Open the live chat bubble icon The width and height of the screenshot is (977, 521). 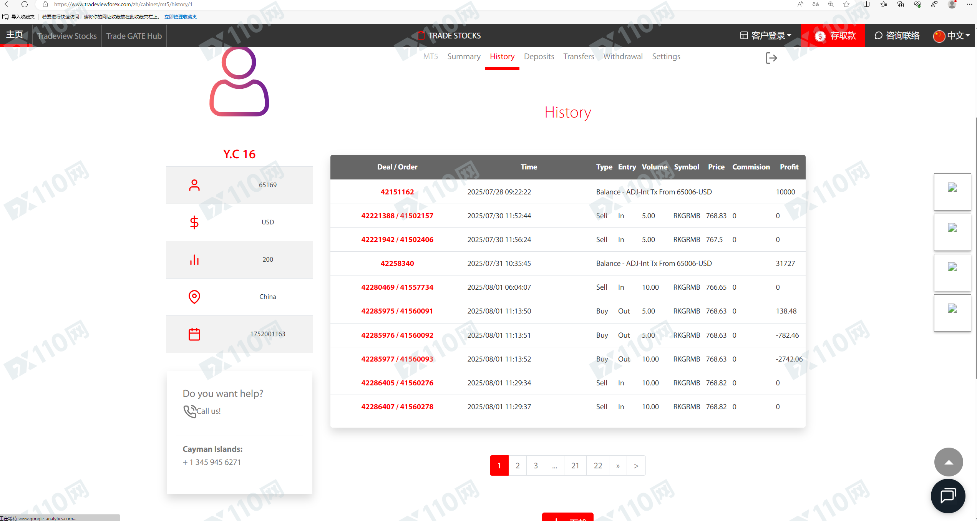pyautogui.click(x=948, y=495)
